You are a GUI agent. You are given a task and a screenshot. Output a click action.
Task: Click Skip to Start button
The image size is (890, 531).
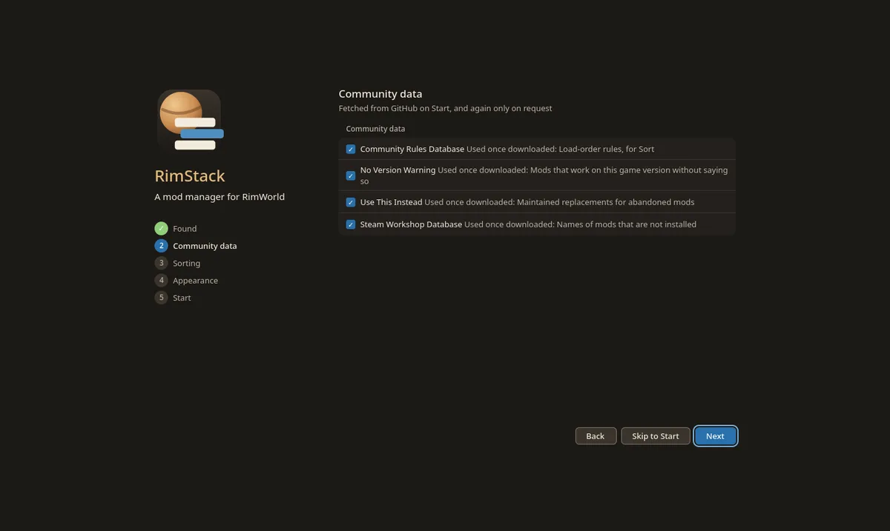tap(656, 436)
